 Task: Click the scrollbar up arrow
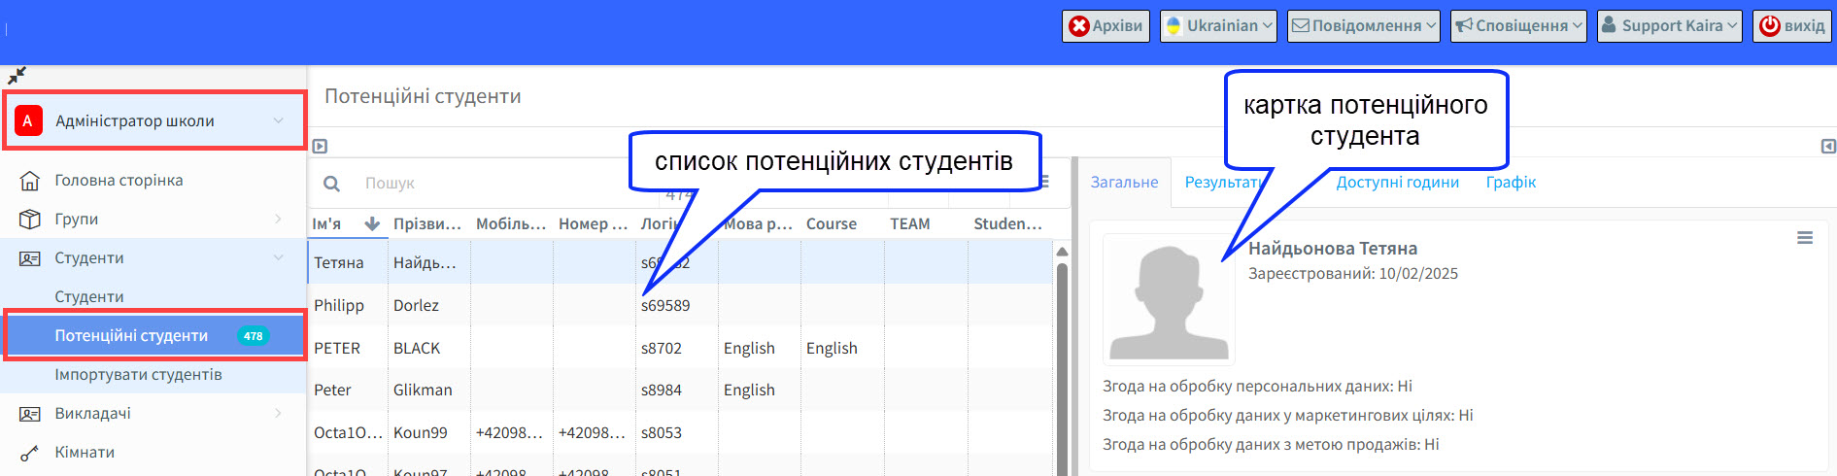coord(1062,252)
